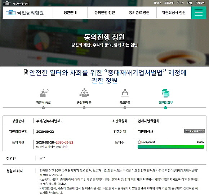This screenshot has height=195, width=209.
Task: Click the 동의기간 row label
Action: point(18,142)
